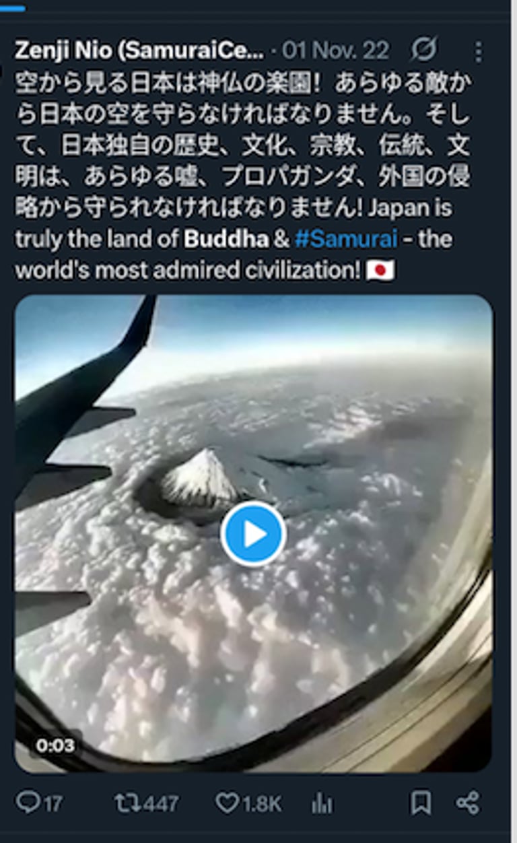The image size is (517, 843).
Task: Play the Mount Fuji video
Action: click(x=253, y=534)
